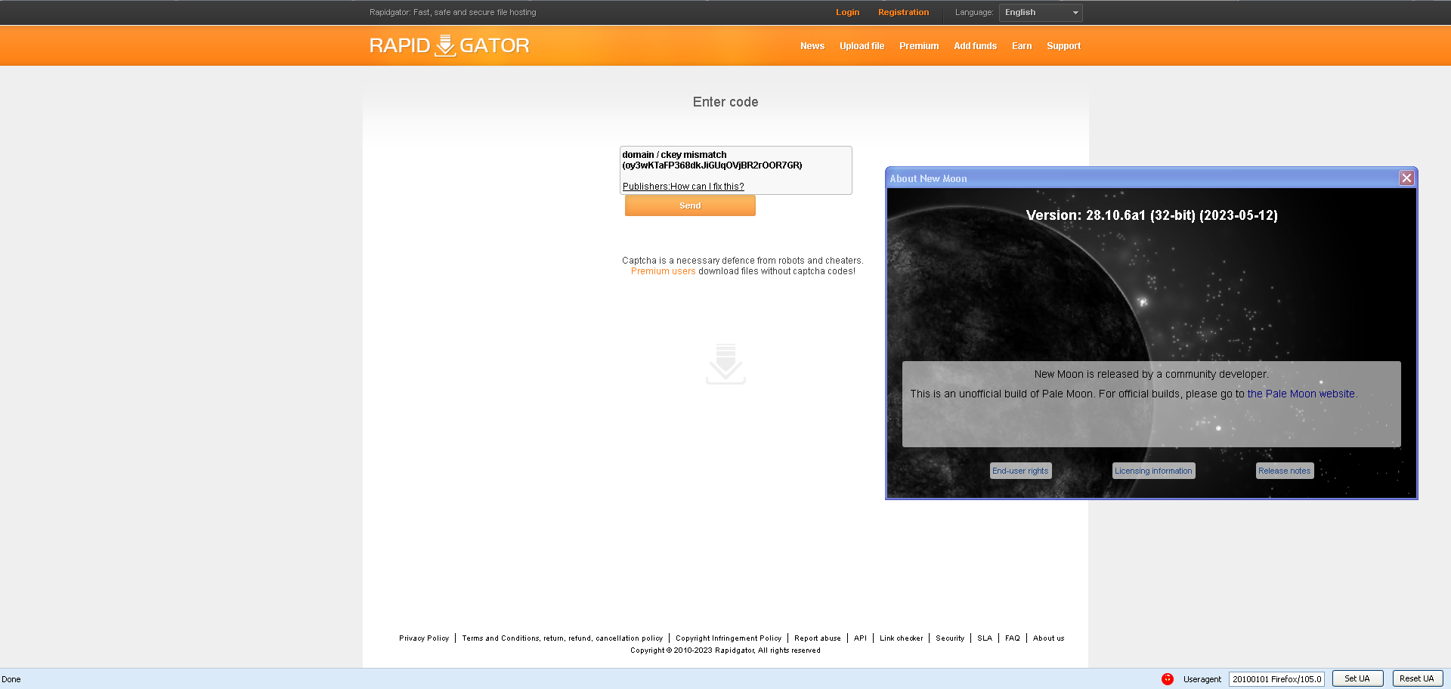Open the FAQ footer link

[x=1013, y=638]
